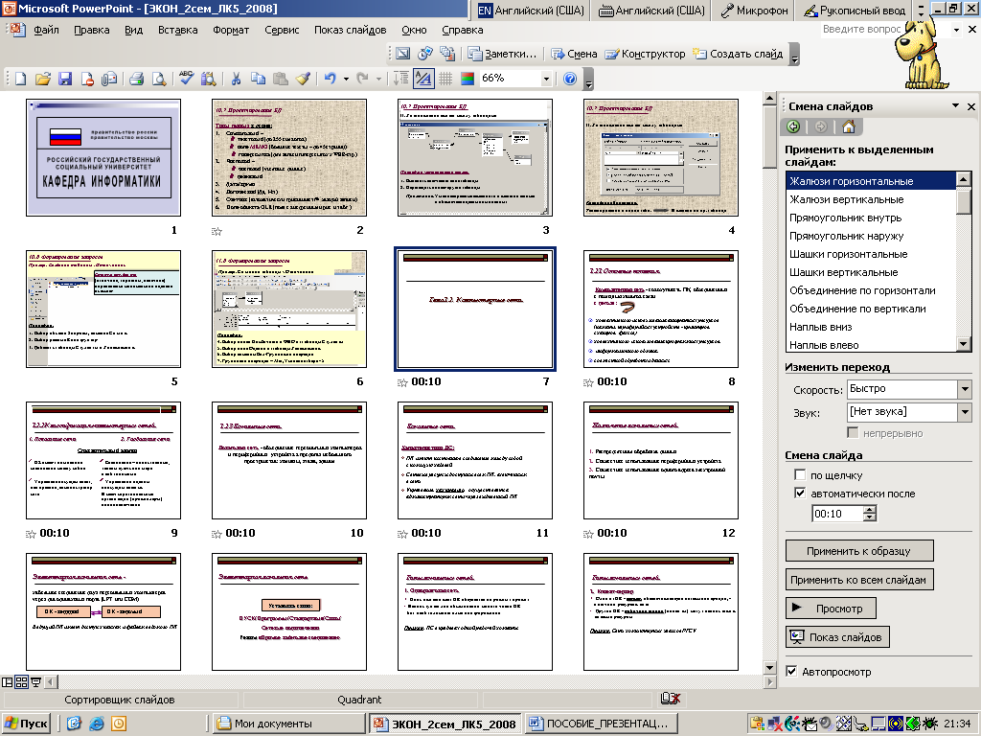
Task: Select slide 1 thumbnail КАФЕДРА ИНФОРМАТИКИ
Action: [103, 157]
